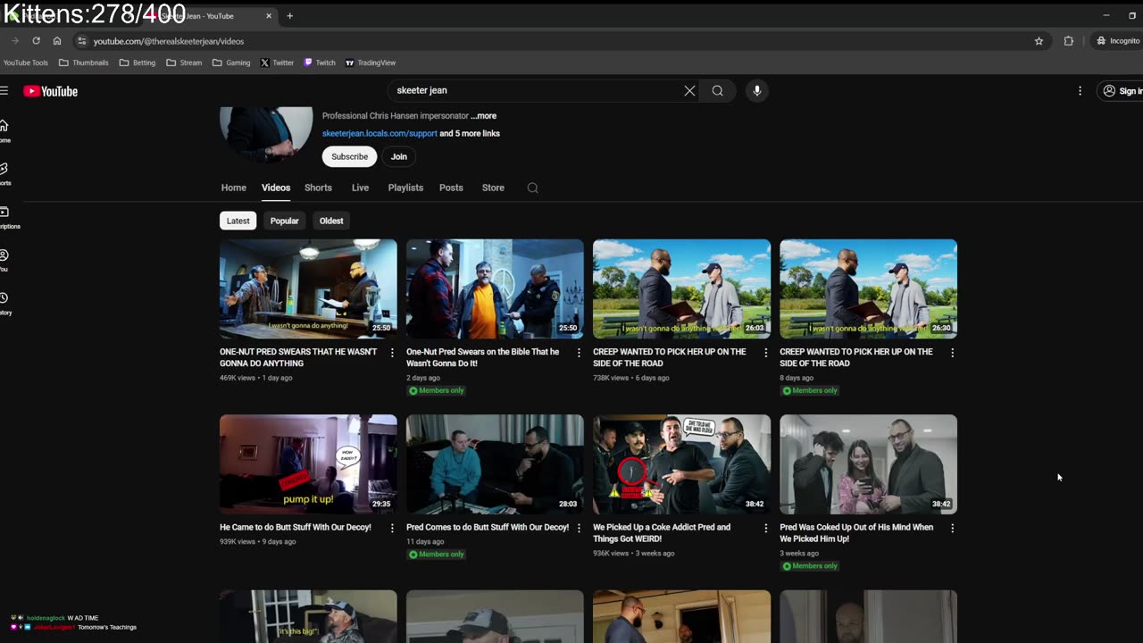Open options for ONE-NUT PRED SWEARS video
The image size is (1143, 643).
click(391, 353)
